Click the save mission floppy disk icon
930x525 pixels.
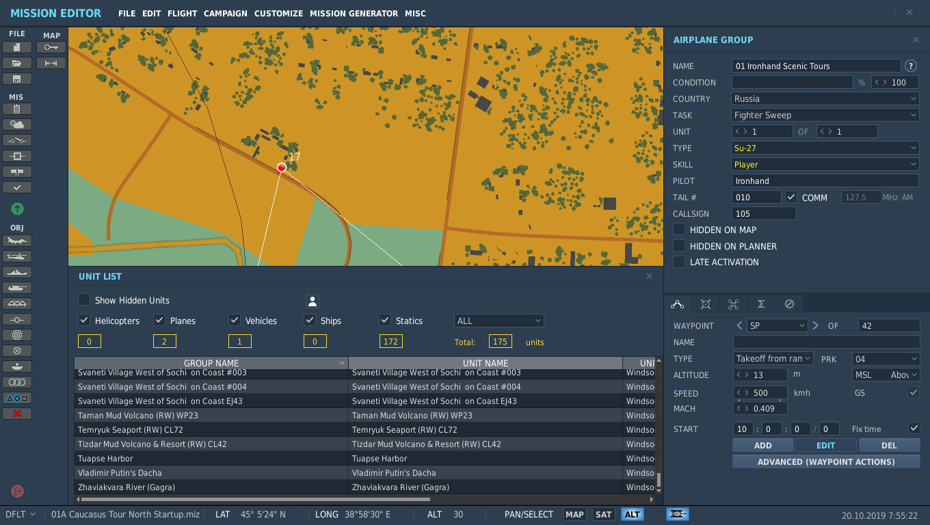click(x=17, y=79)
